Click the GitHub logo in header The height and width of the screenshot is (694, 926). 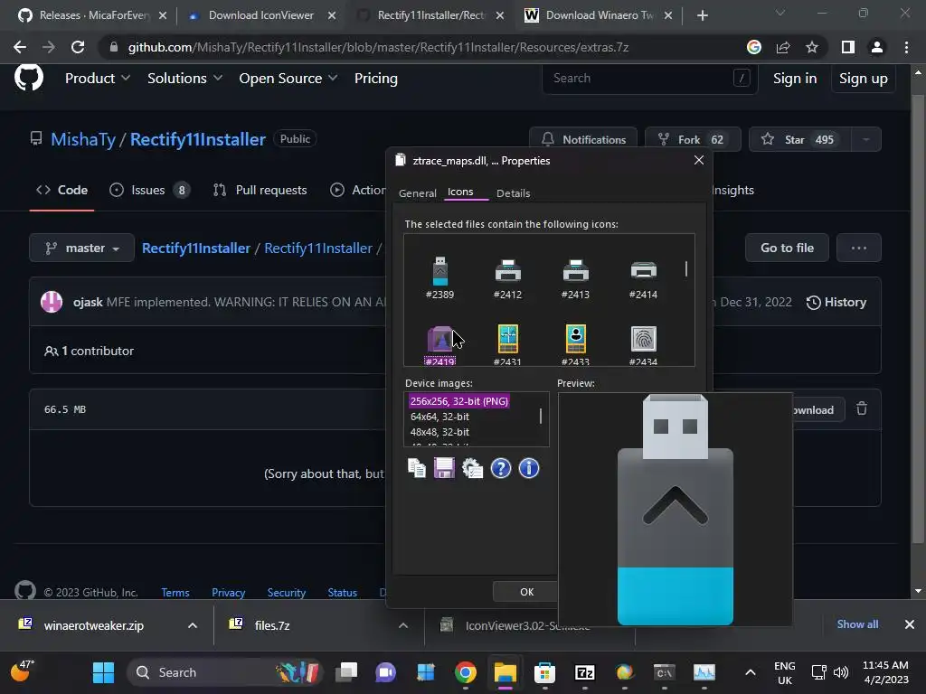(29, 78)
